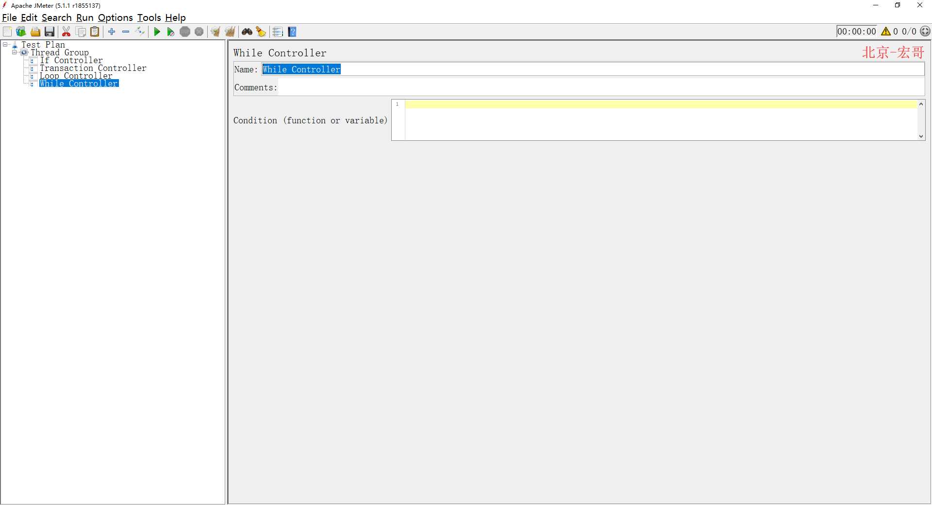This screenshot has height=505, width=932.
Task: Click the Cut scissors icon
Action: pyautogui.click(x=67, y=32)
